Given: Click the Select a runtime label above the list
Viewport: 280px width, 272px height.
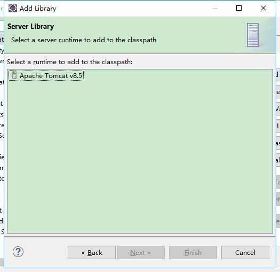Looking at the screenshot, I should tap(70, 62).
